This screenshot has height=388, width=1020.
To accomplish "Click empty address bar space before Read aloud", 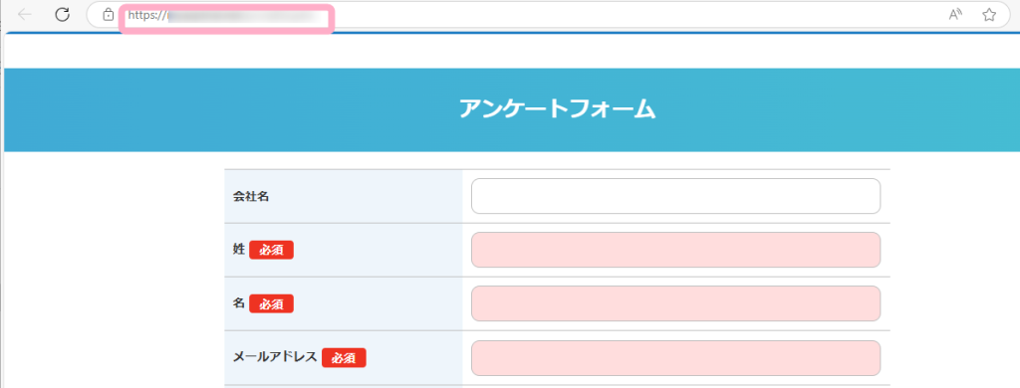I will (x=637, y=16).
